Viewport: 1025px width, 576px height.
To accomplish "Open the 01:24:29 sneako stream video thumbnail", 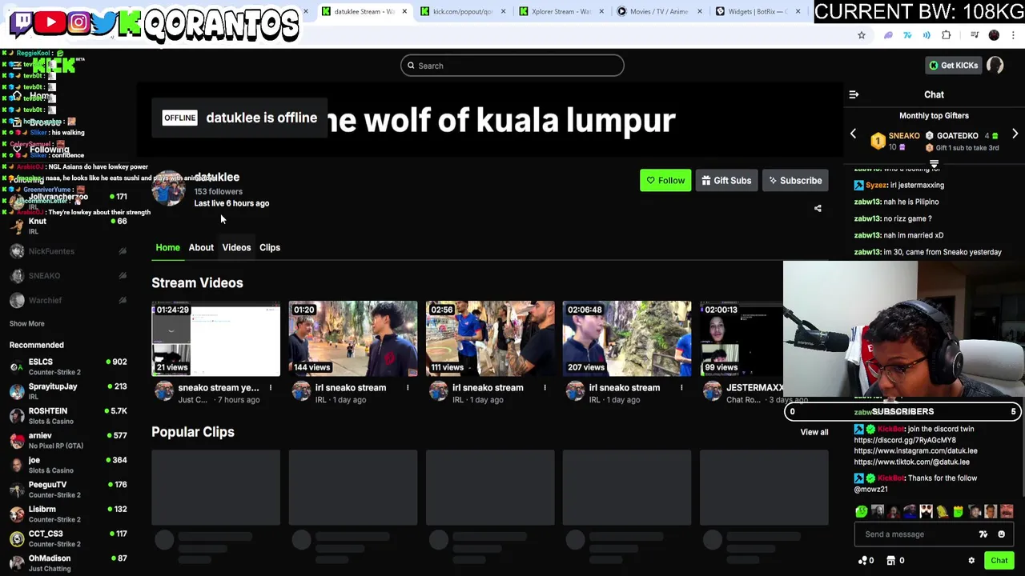I will [216, 338].
